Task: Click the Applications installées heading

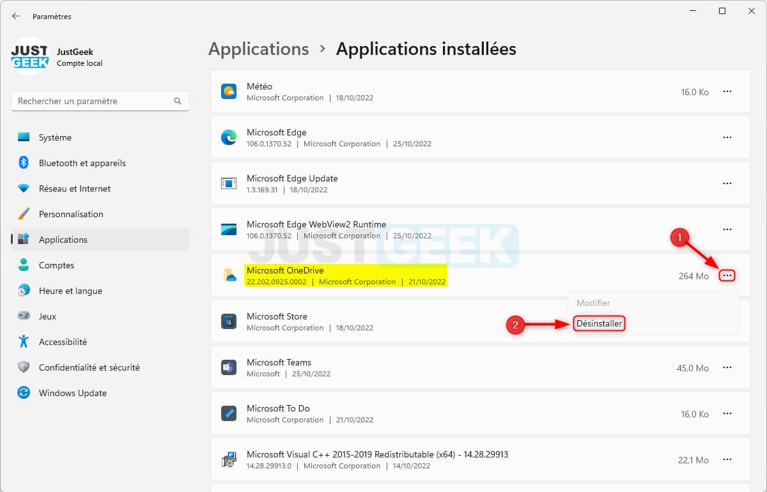Action: tap(426, 49)
